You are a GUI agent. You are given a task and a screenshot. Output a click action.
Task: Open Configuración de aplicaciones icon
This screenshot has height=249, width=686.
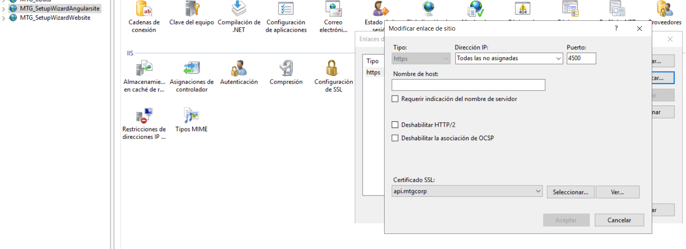pos(286,9)
